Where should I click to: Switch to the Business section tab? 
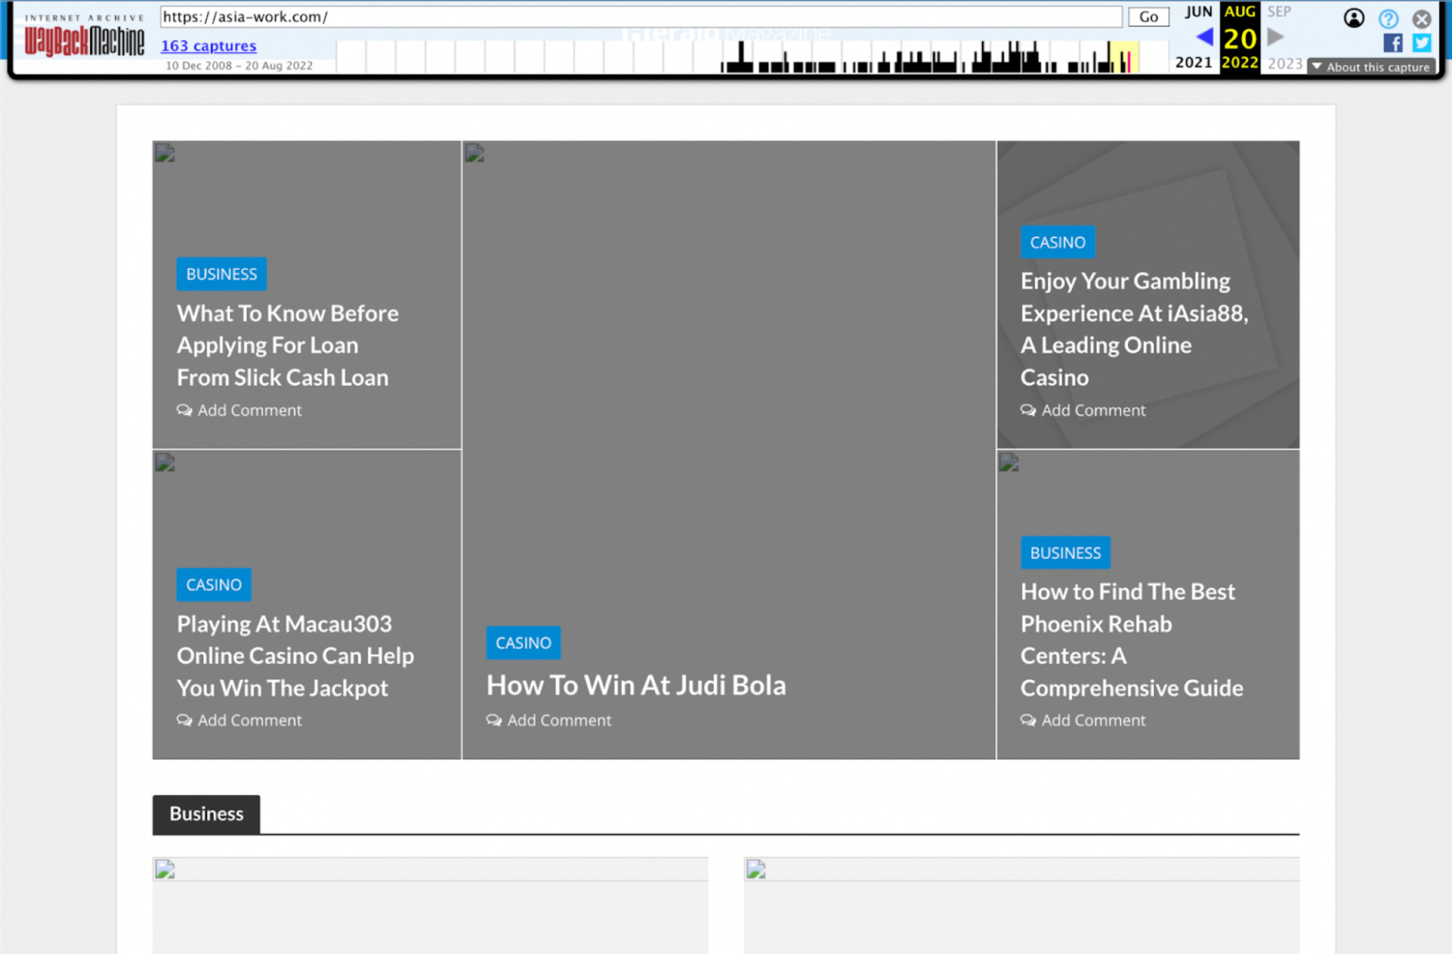(x=206, y=814)
